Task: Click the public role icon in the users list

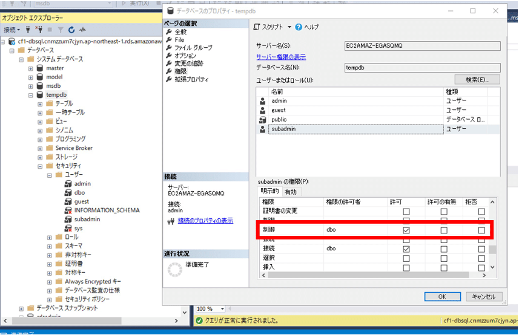Action: [x=262, y=120]
